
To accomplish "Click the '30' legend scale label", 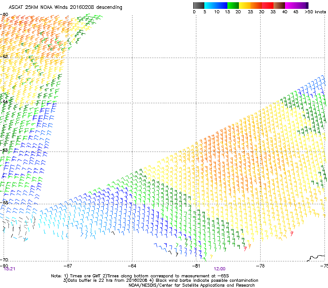I will tap(262, 12).
